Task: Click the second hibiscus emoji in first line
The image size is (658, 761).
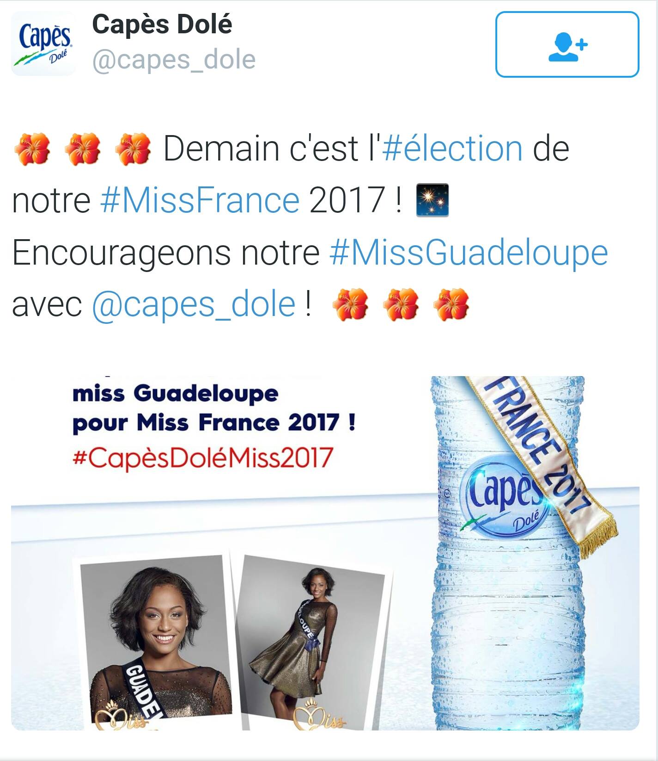Action: coord(83,149)
